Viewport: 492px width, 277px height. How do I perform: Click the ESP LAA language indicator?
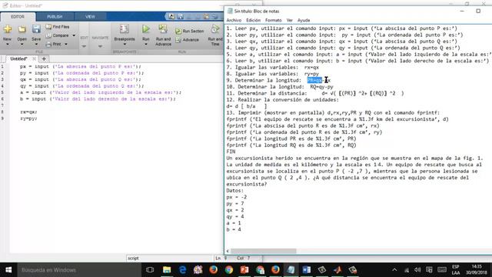456,269
